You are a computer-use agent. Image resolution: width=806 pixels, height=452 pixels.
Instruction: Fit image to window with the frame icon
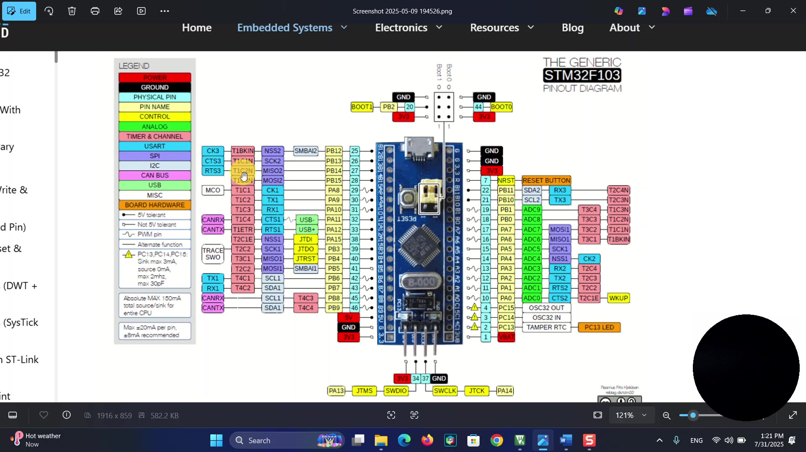(598, 415)
